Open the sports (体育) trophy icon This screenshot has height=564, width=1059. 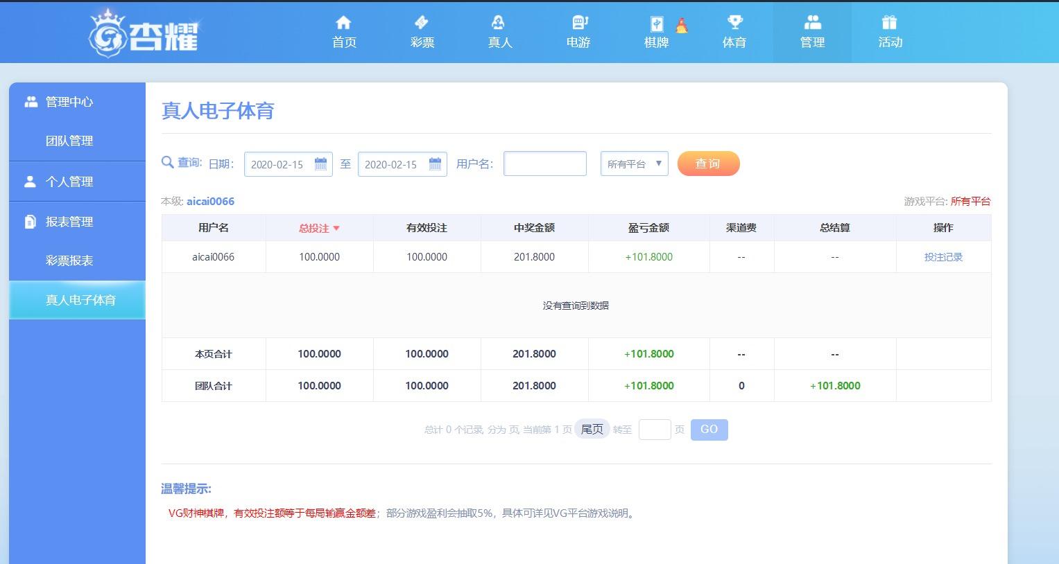coord(734,23)
